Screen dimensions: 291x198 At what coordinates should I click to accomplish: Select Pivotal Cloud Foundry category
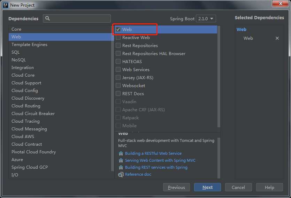tap(60, 152)
